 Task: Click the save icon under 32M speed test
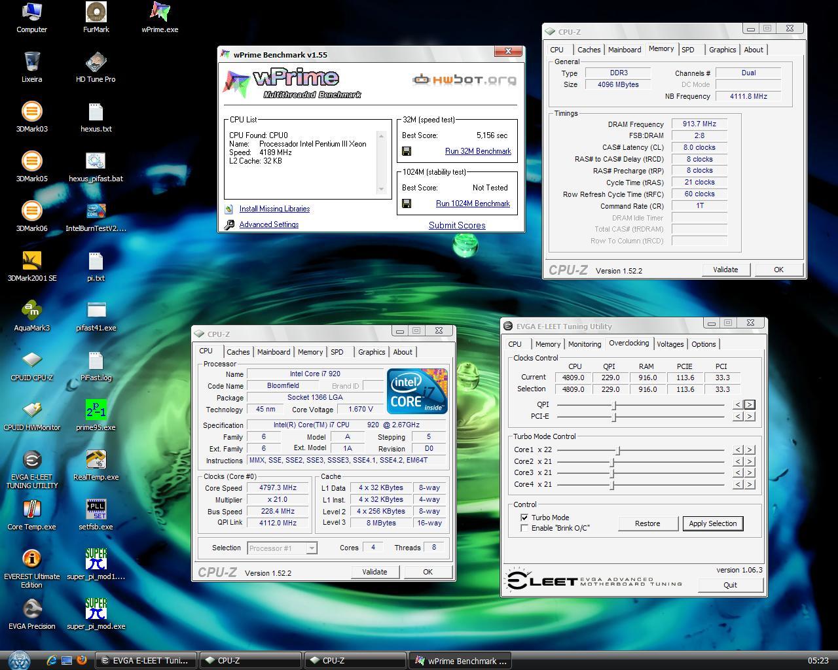tap(407, 151)
